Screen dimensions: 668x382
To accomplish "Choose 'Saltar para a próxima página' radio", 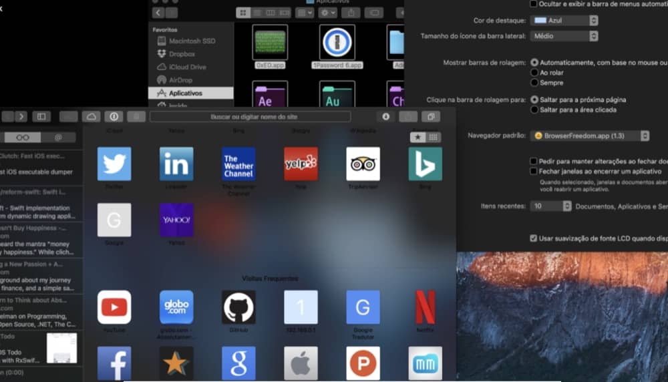I will tap(534, 100).
